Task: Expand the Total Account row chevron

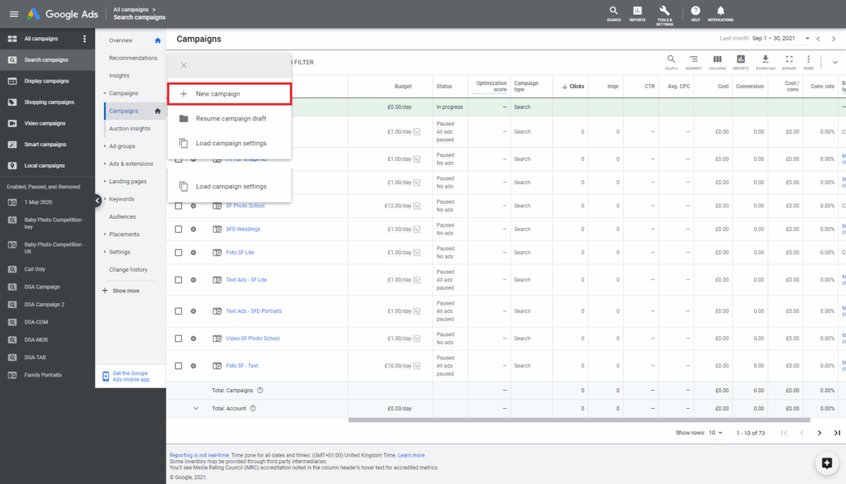Action: coord(196,409)
